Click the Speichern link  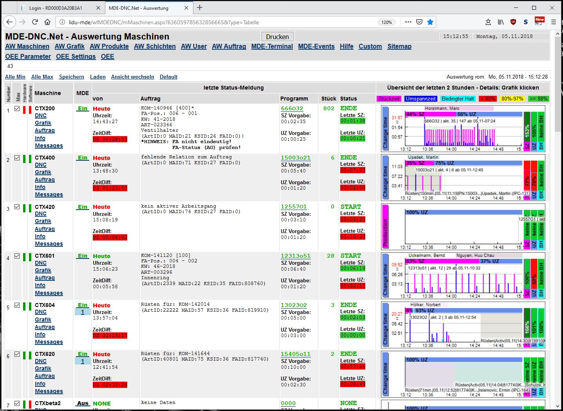tap(71, 77)
